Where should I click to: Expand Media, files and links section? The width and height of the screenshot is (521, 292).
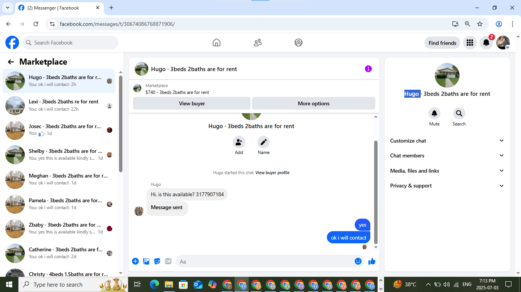pyautogui.click(x=447, y=171)
